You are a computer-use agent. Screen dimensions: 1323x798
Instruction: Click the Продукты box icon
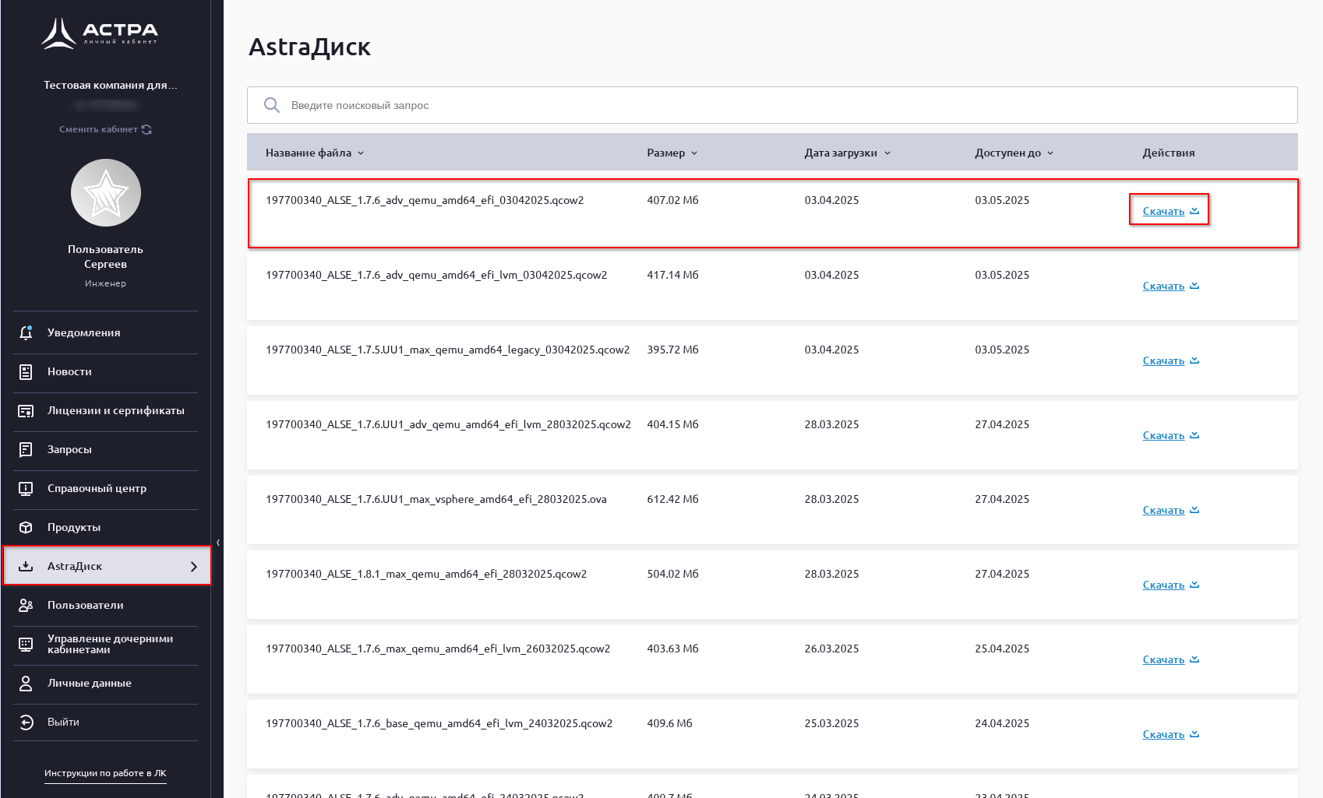tap(26, 528)
